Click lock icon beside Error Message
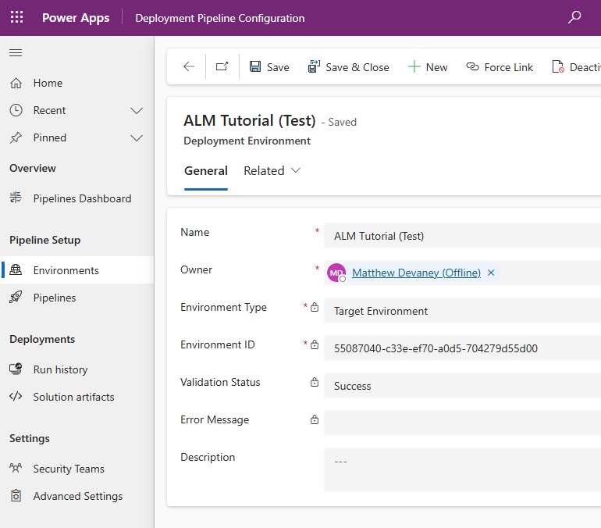Image resolution: width=601 pixels, height=528 pixels. coord(315,420)
